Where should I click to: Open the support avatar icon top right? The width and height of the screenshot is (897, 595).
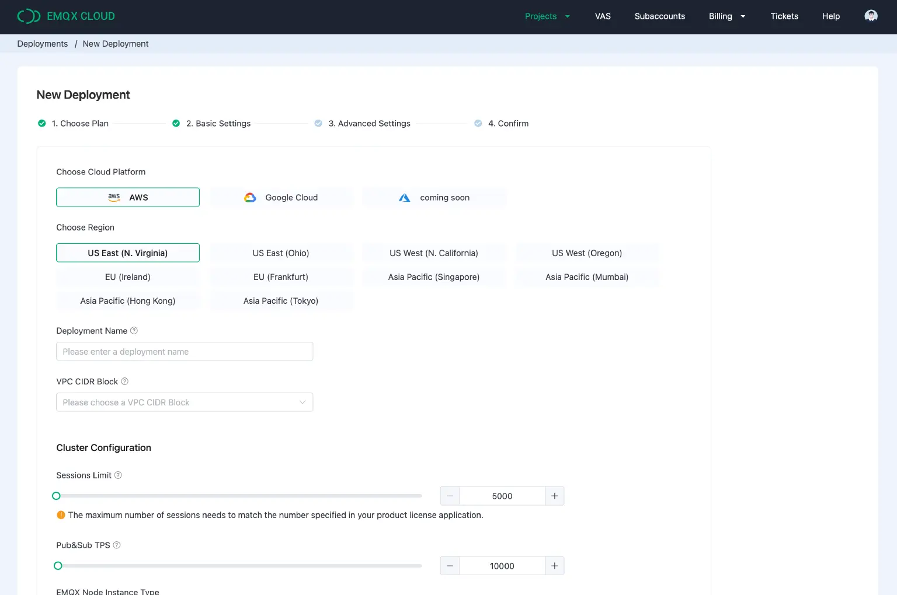coord(871,16)
